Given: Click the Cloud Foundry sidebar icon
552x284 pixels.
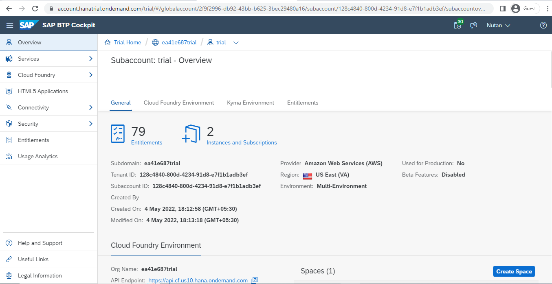Looking at the screenshot, I should [x=9, y=75].
